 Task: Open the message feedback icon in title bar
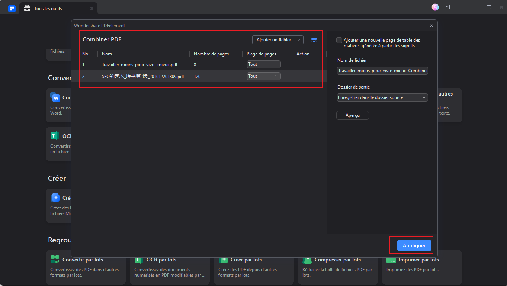447,7
